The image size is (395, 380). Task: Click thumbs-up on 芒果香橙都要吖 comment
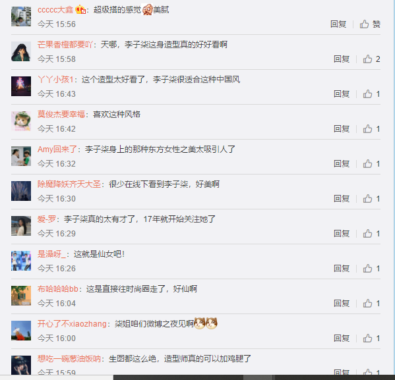(x=371, y=59)
